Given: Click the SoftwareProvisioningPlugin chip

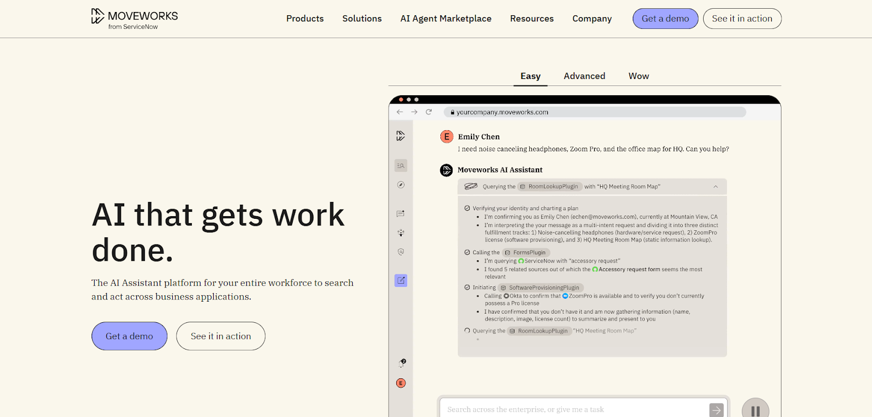Looking at the screenshot, I should (x=541, y=287).
